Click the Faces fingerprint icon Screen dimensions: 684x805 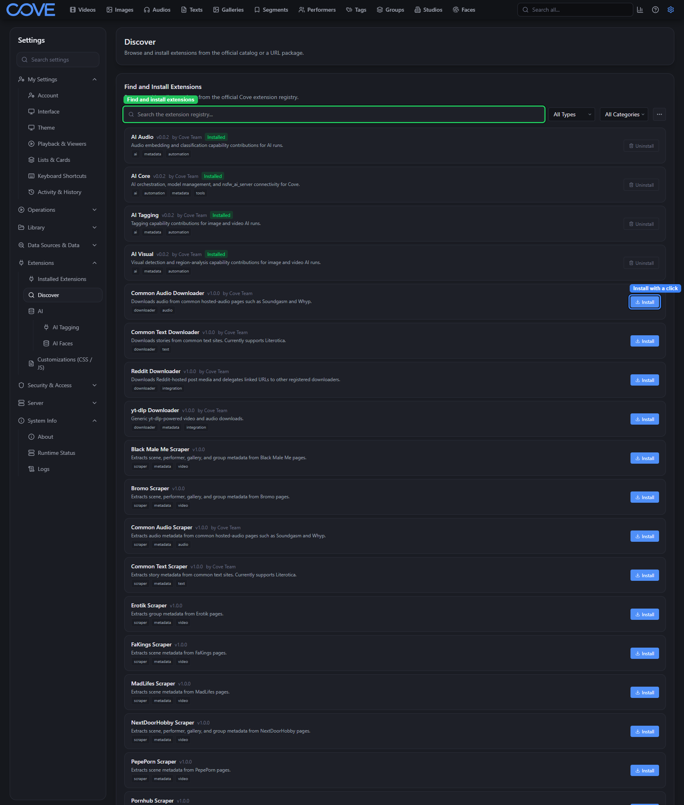[x=456, y=10]
